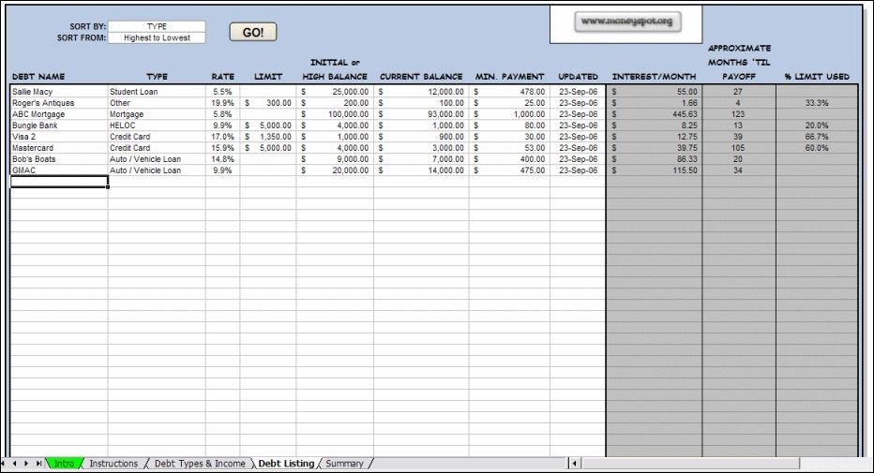Click the last-sheet navigation arrow
This screenshot has height=473, width=874.
(38, 464)
